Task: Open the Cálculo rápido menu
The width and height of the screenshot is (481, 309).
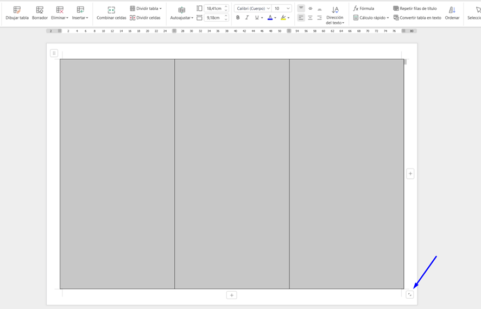Action: [x=371, y=18]
